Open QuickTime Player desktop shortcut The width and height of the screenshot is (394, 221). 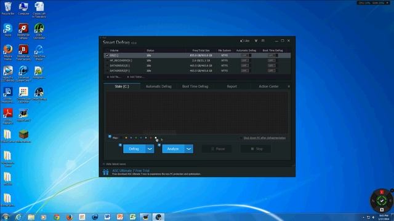pyautogui.click(x=39, y=52)
